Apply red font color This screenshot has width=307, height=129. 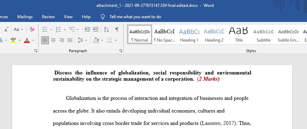[27, 40]
